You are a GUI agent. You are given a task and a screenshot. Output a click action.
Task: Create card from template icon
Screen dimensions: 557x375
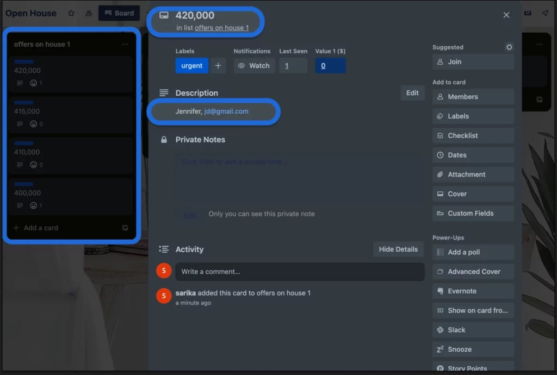(125, 228)
